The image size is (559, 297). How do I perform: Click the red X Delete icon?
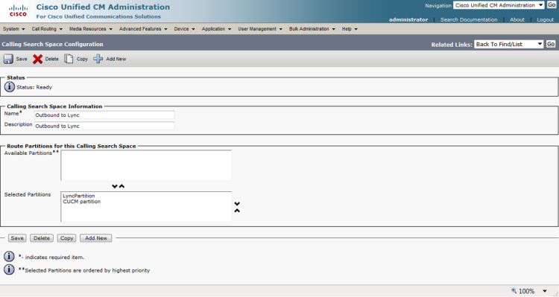(37, 59)
